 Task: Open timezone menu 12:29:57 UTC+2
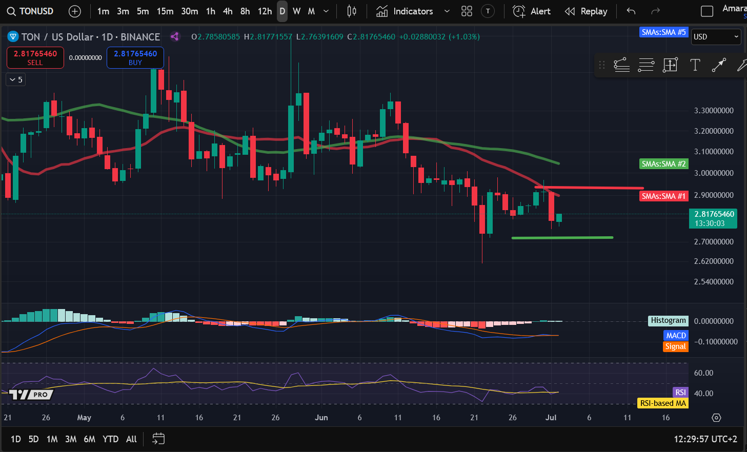(x=705, y=439)
